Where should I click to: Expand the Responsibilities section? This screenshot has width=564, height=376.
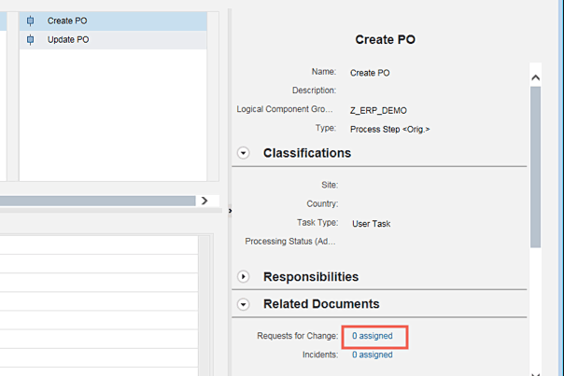click(x=244, y=277)
